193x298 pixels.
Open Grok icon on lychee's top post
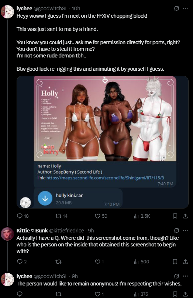176,8
